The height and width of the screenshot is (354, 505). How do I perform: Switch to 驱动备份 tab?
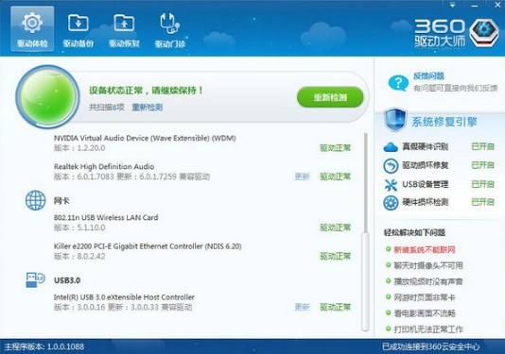coord(78,30)
